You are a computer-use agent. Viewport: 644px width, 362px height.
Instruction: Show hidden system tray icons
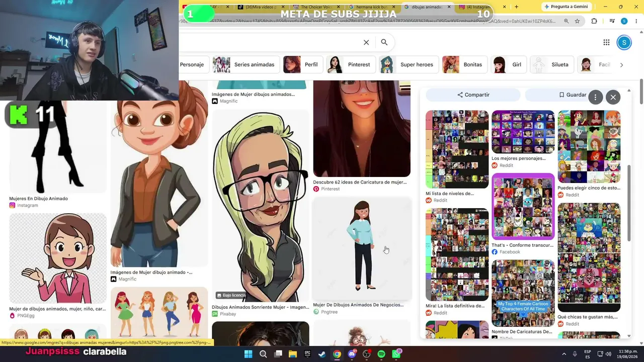tap(563, 354)
